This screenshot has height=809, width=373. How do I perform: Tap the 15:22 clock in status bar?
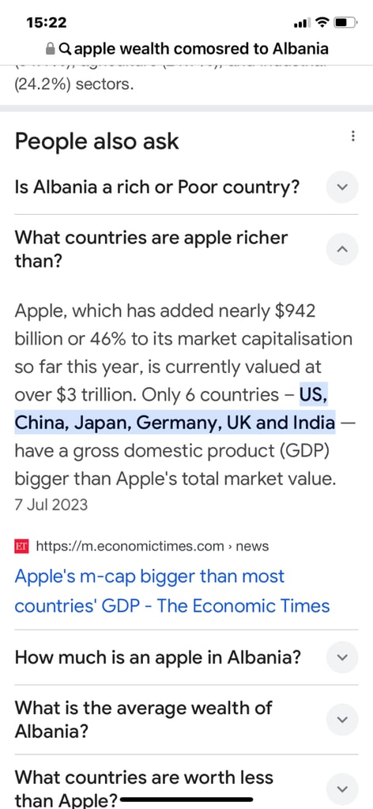(x=47, y=23)
